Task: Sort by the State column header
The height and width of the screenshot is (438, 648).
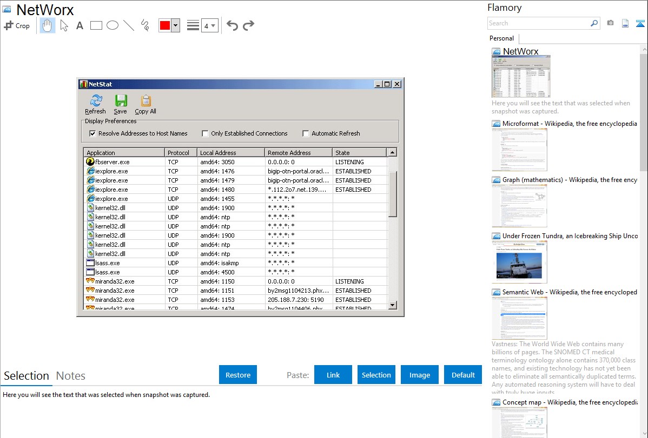Action: (x=360, y=152)
